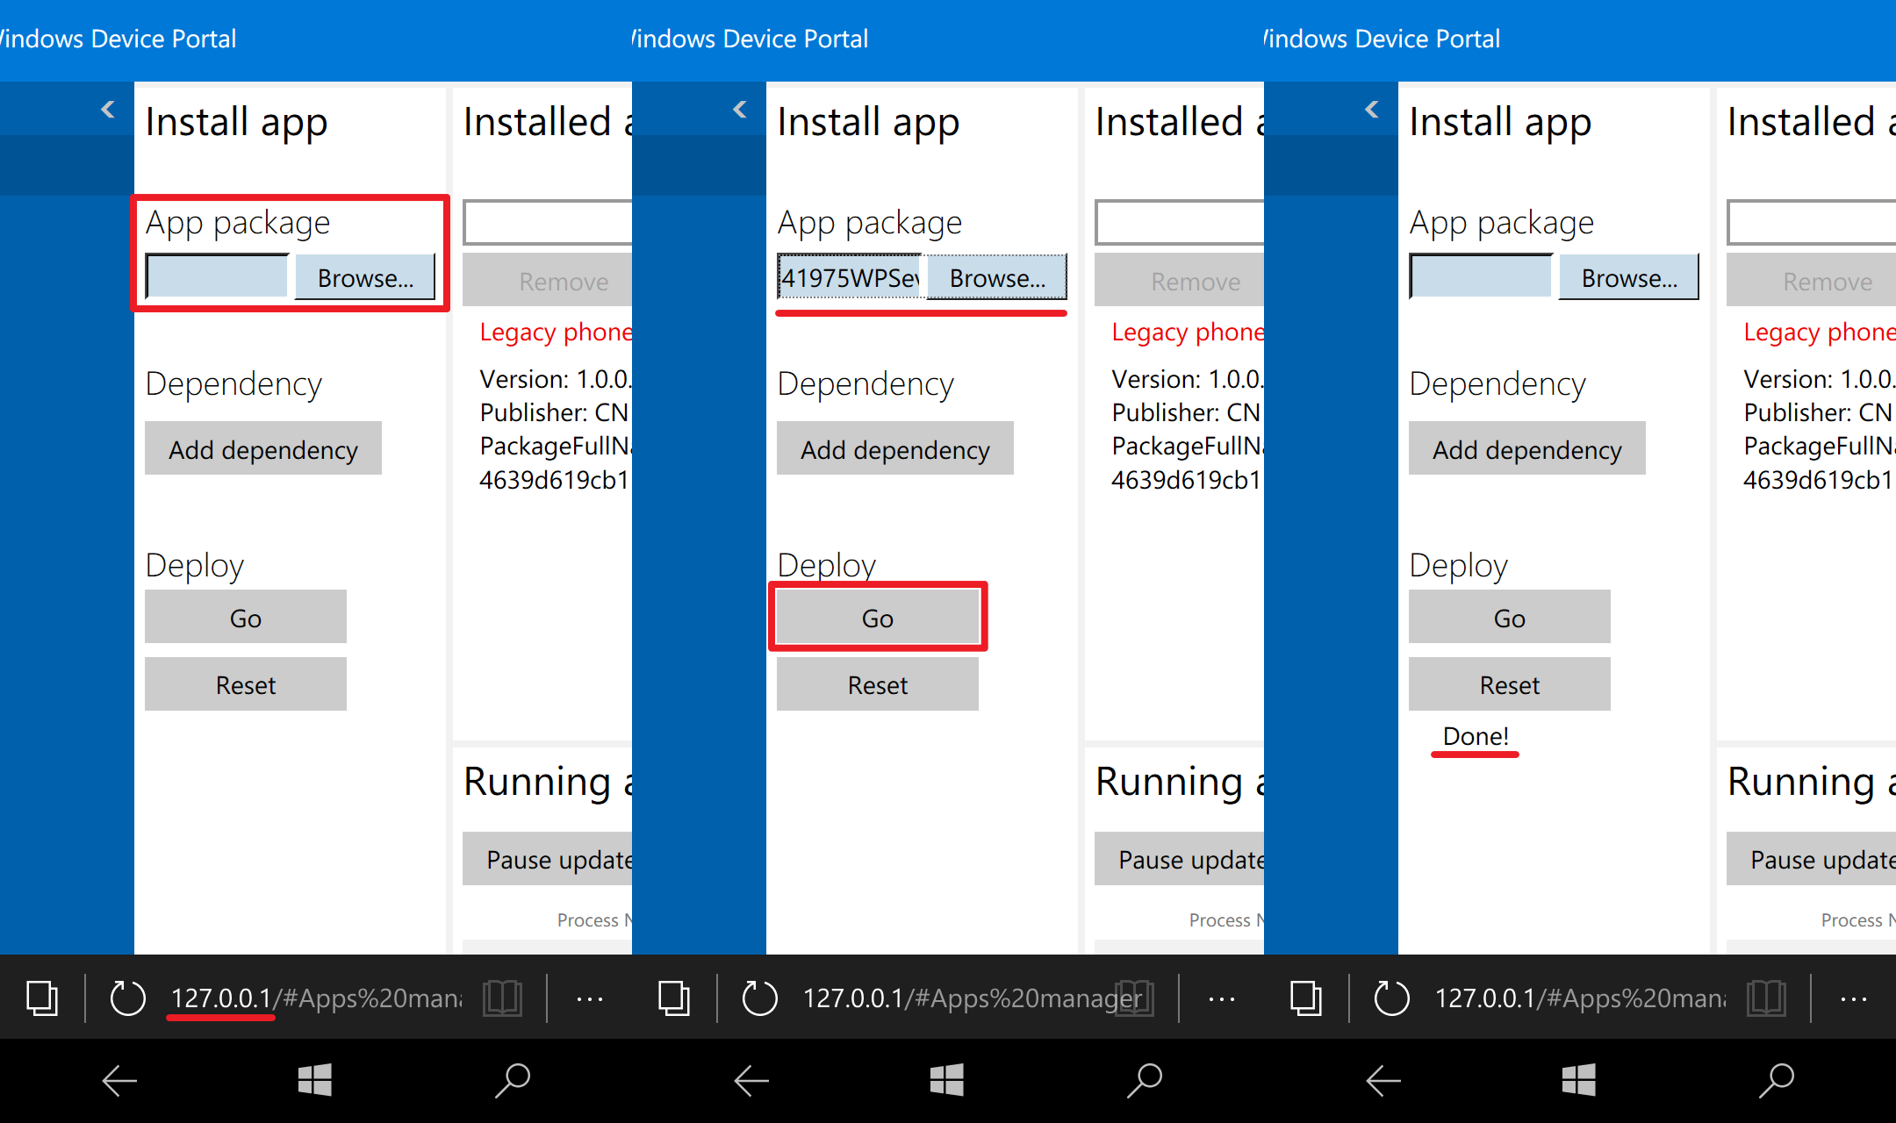Refresh the page in the right browser bar
Viewport: 1896px width, 1123px height.
click(x=1391, y=998)
